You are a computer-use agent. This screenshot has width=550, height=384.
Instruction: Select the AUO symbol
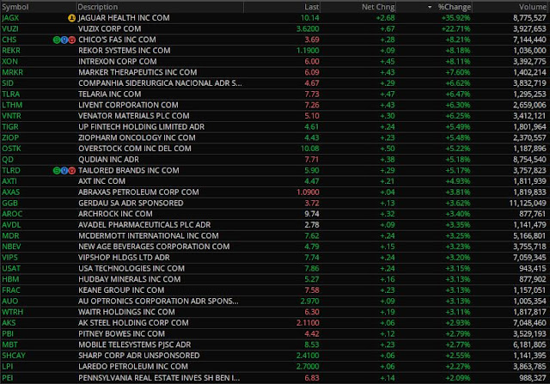[x=9, y=301]
